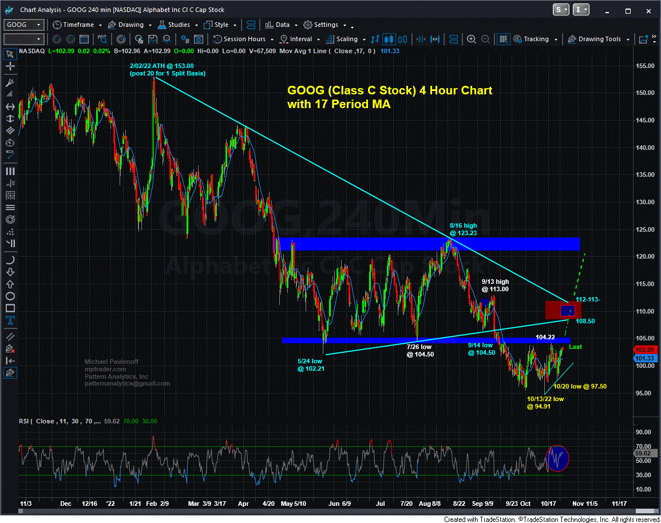Open the Style menu
The image size is (661, 523).
pos(220,25)
